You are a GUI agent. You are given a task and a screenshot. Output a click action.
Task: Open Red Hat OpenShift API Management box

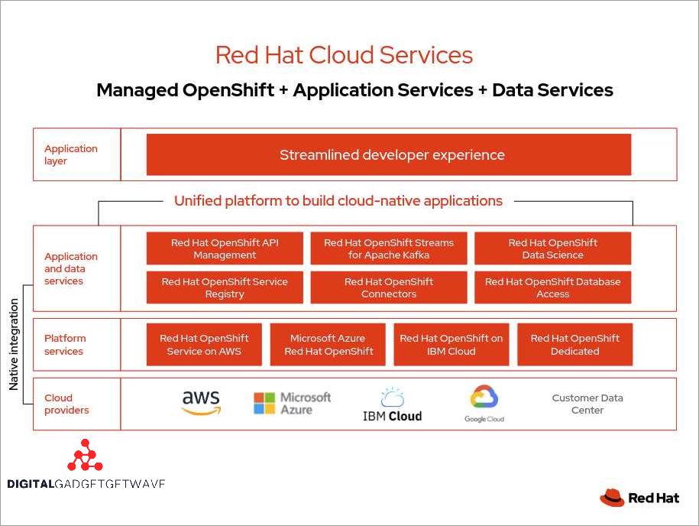click(x=225, y=248)
